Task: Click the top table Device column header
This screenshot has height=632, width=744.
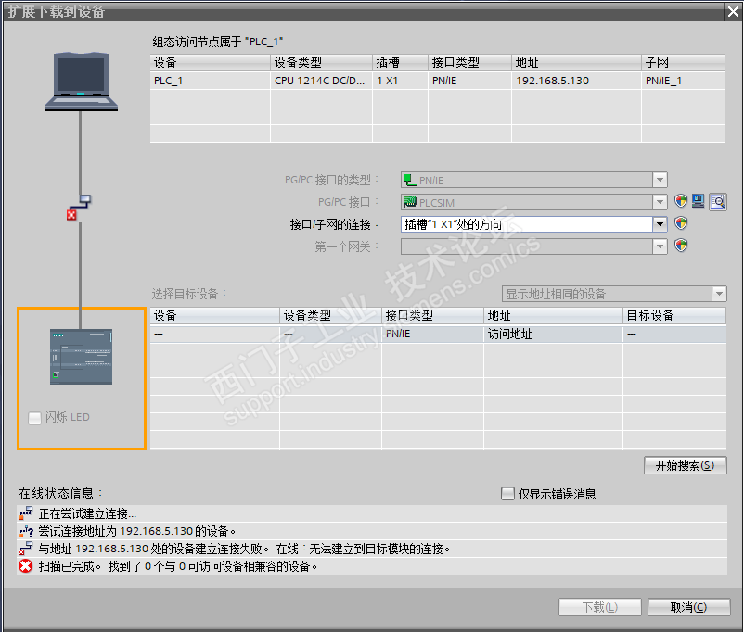Action: [211, 63]
